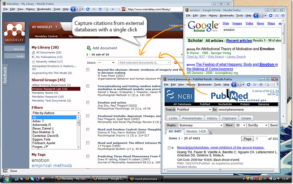
Task: Check the box for 'Emotion and action'
Action: coord(88,103)
